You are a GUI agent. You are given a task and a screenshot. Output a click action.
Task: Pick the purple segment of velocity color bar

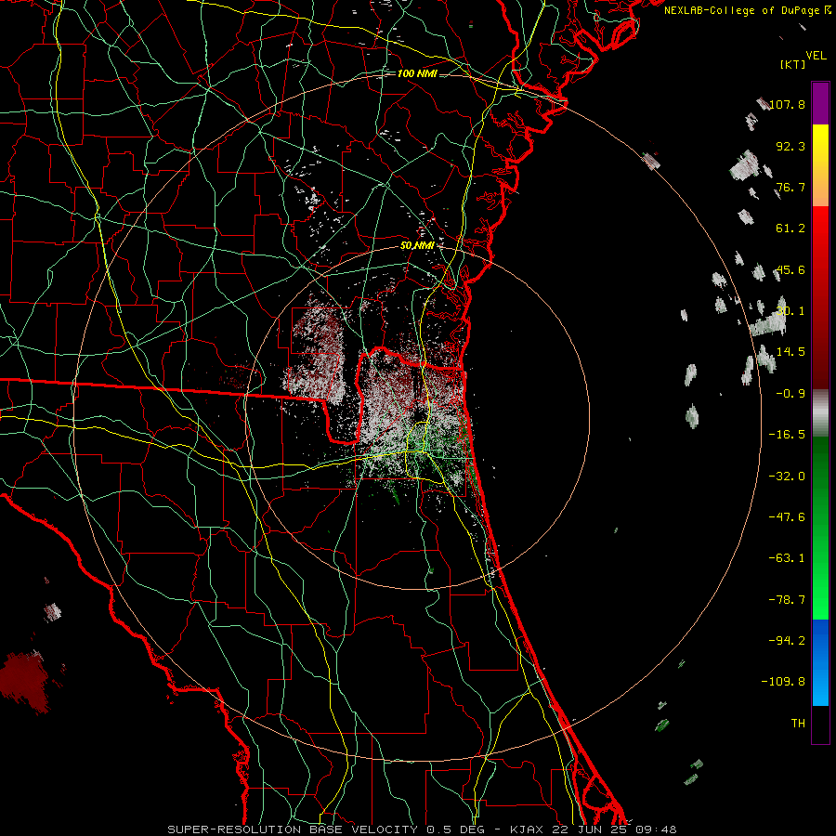pyautogui.click(x=820, y=103)
